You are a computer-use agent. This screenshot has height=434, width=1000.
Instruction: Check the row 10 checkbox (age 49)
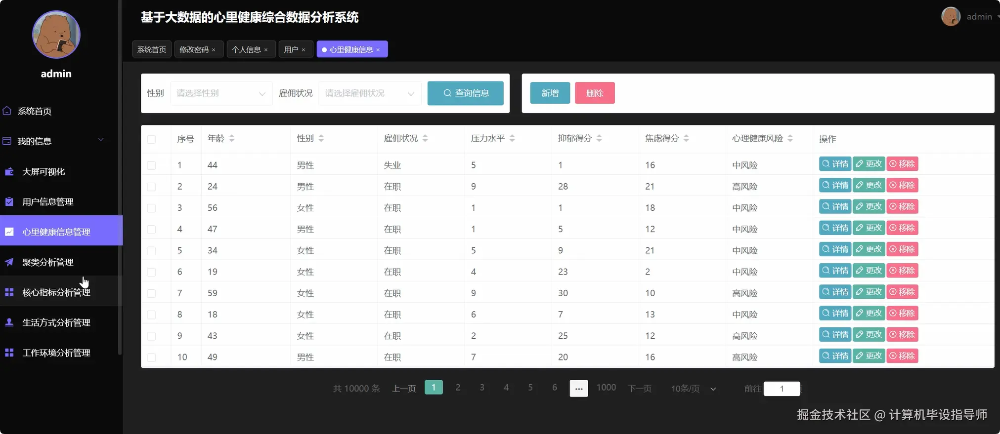point(151,357)
